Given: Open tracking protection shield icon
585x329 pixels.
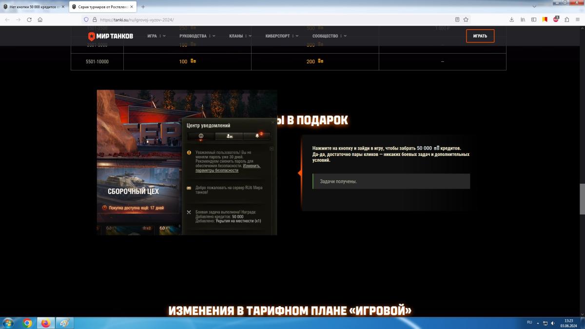Looking at the screenshot, I should 87,19.
